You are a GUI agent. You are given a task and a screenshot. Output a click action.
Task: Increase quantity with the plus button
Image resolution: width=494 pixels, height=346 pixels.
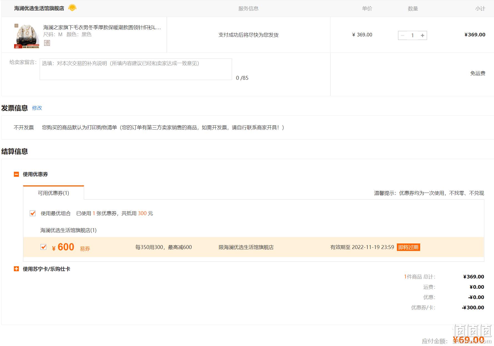pos(422,35)
